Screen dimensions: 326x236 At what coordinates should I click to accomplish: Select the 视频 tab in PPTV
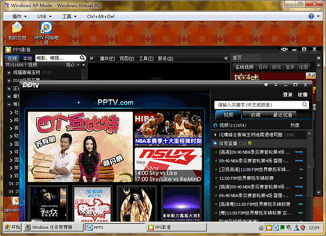(228, 115)
